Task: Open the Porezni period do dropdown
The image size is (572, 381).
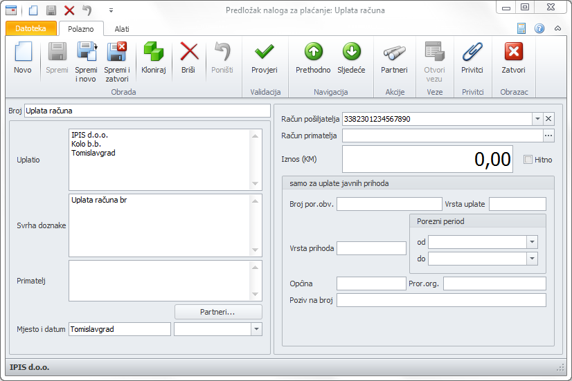Action: (533, 259)
